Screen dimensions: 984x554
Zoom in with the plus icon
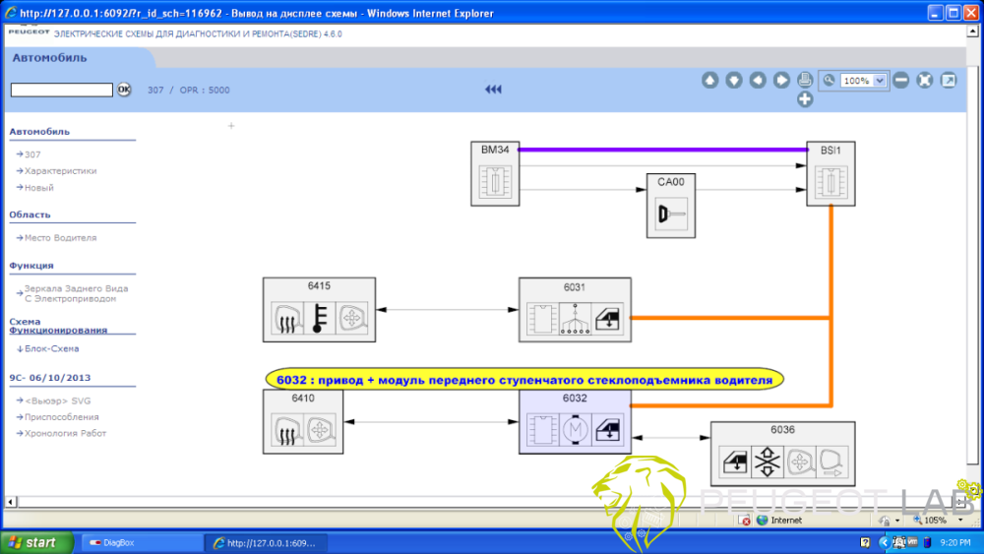tap(804, 98)
